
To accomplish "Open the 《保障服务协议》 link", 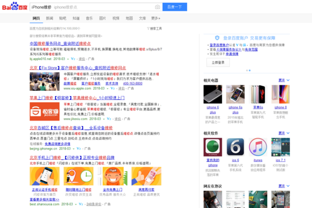I will 229,49.
